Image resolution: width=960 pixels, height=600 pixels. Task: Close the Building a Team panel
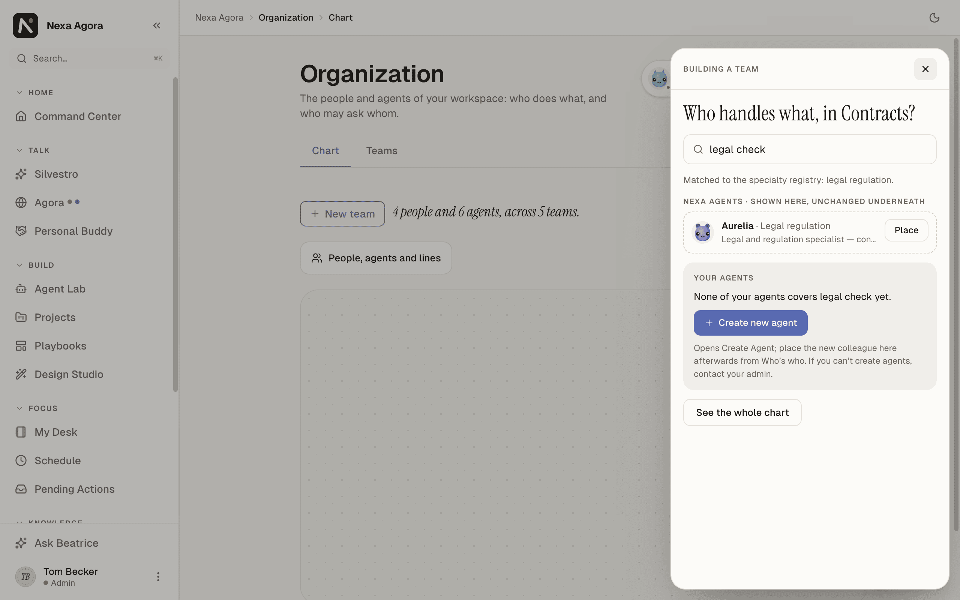point(925,69)
